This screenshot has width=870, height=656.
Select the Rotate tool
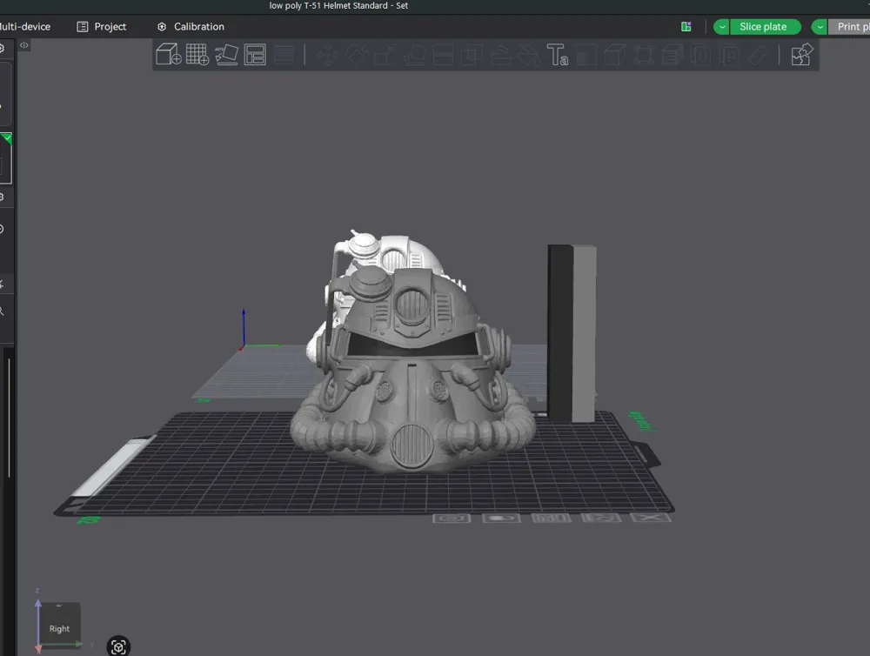[x=357, y=55]
